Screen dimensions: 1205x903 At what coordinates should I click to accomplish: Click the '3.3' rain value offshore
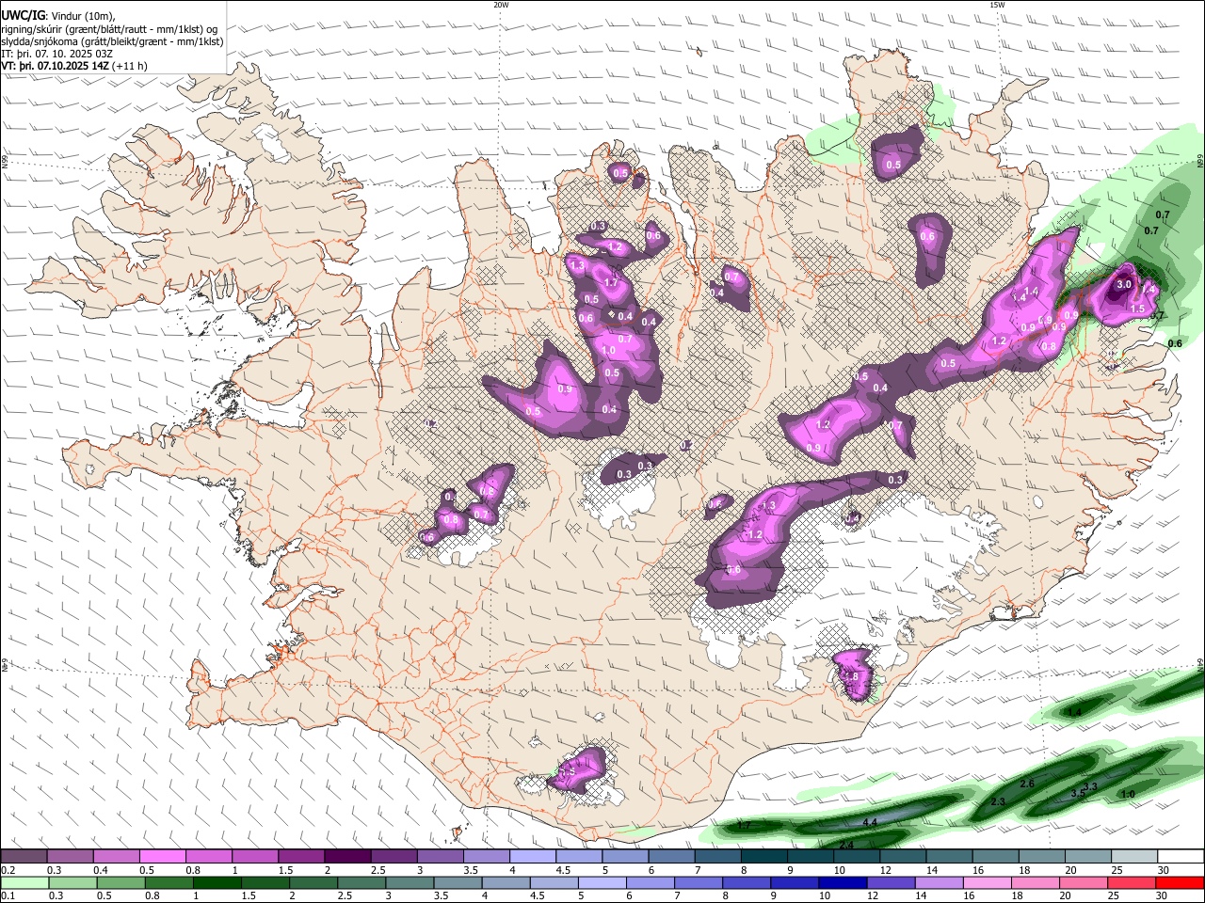[x=1090, y=786]
